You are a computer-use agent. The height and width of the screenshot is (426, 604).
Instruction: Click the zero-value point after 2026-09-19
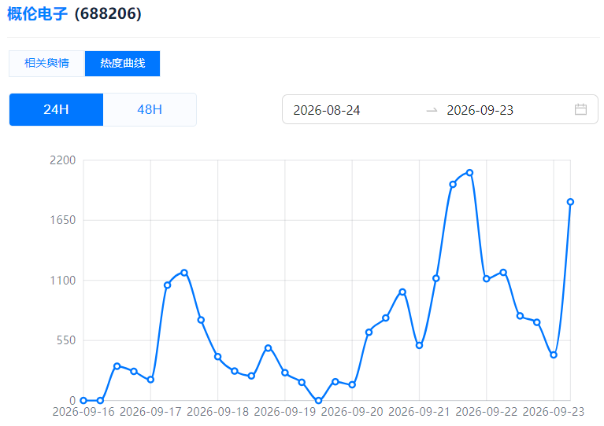pyautogui.click(x=319, y=400)
